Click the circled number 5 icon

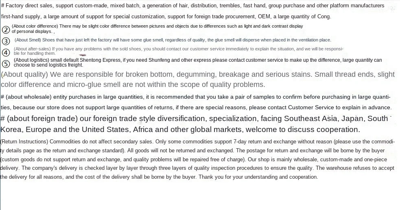6,64
